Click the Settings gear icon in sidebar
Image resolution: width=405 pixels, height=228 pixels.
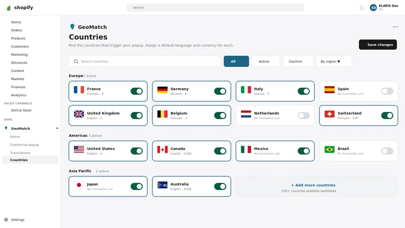coord(6,220)
